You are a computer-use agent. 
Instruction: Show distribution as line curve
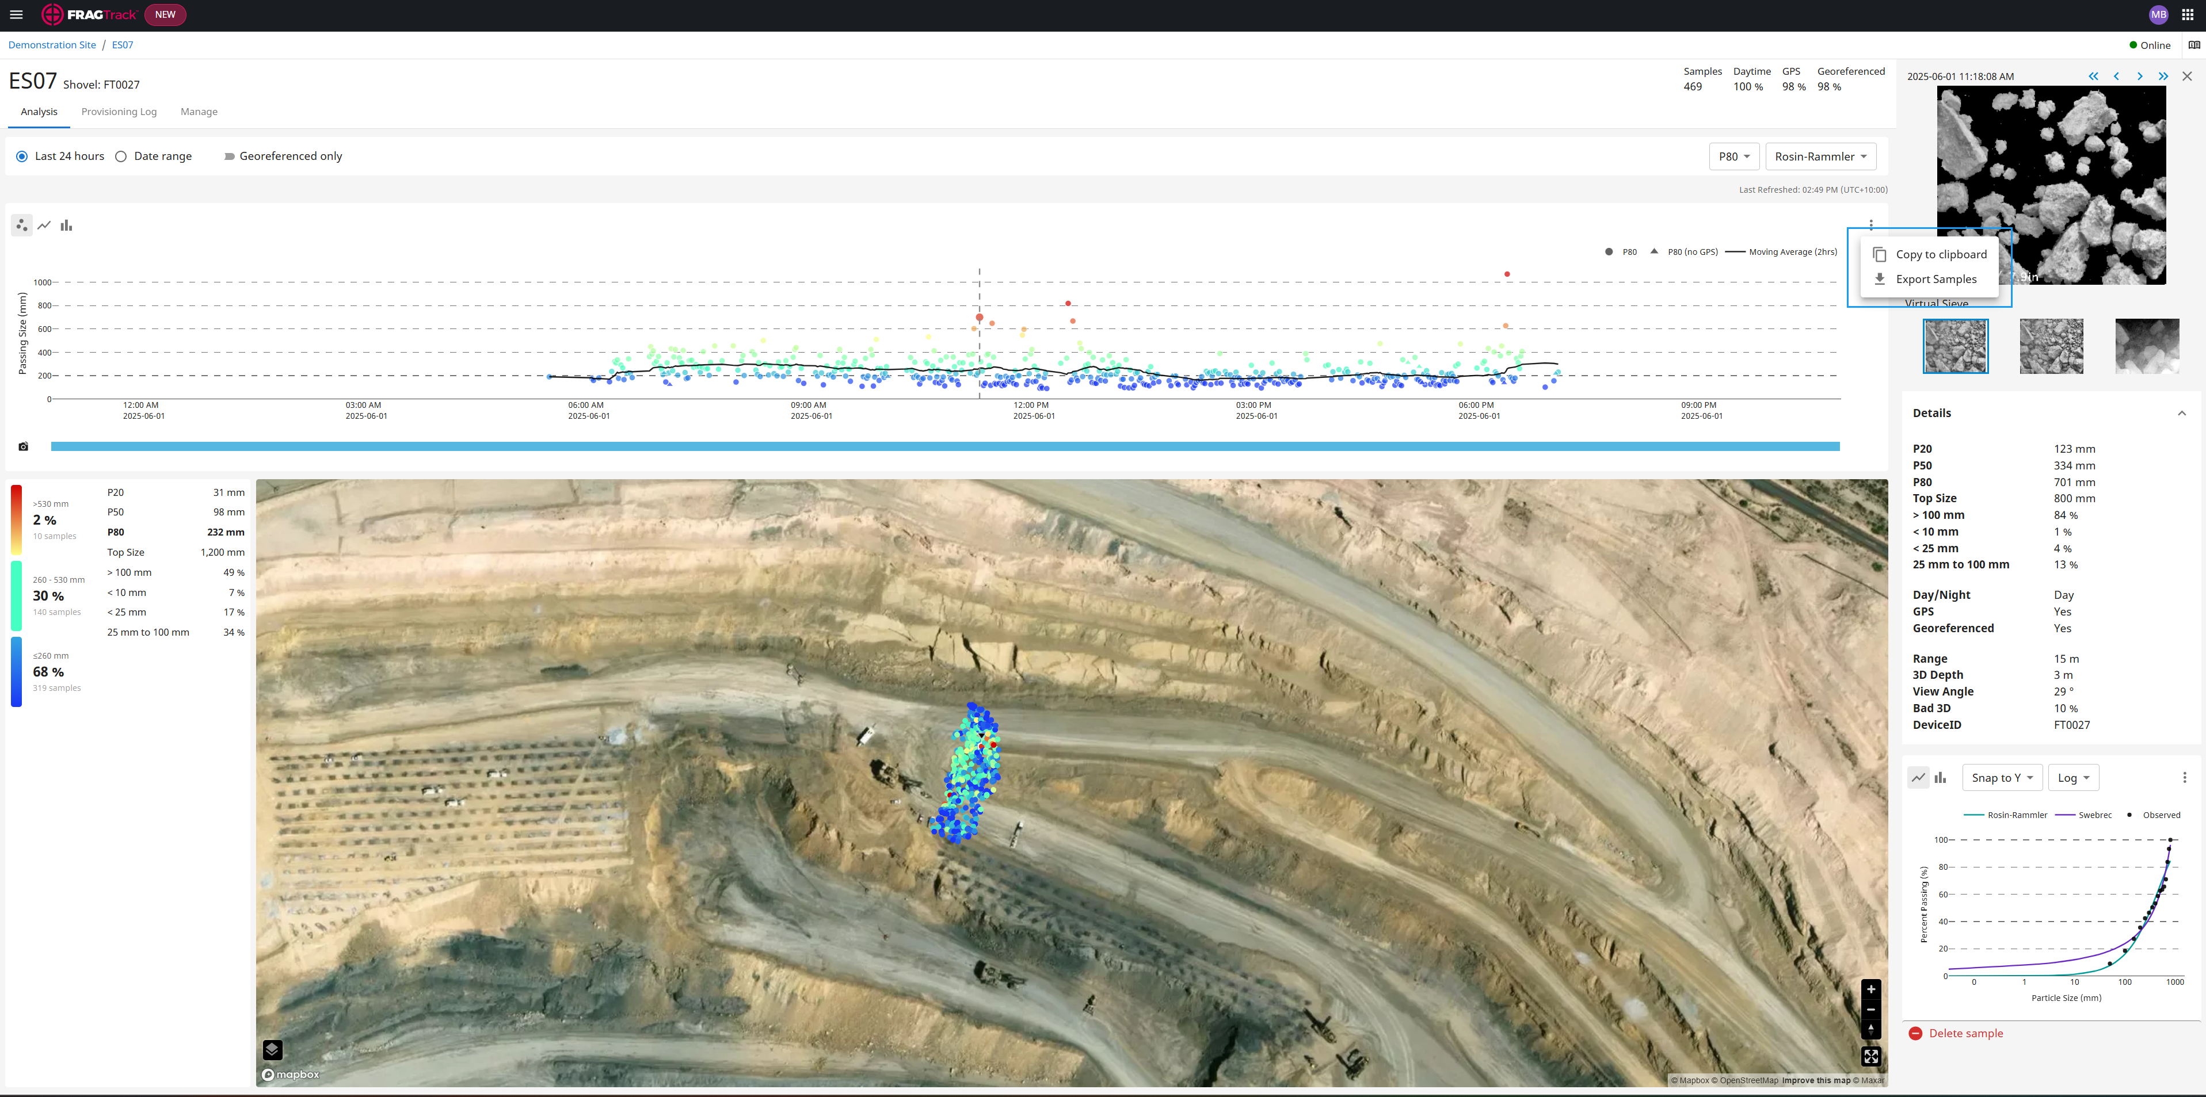pos(1918,778)
